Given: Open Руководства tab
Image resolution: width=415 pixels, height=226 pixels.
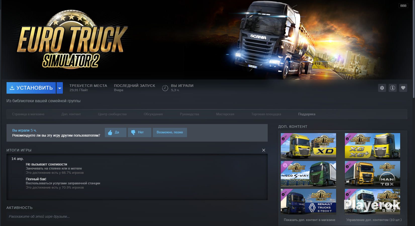Looking at the screenshot, I should click(x=189, y=114).
